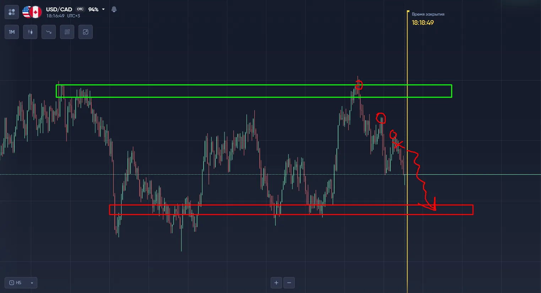This screenshot has width=541, height=293.
Task: Open the price alert bell
Action: pos(114,9)
